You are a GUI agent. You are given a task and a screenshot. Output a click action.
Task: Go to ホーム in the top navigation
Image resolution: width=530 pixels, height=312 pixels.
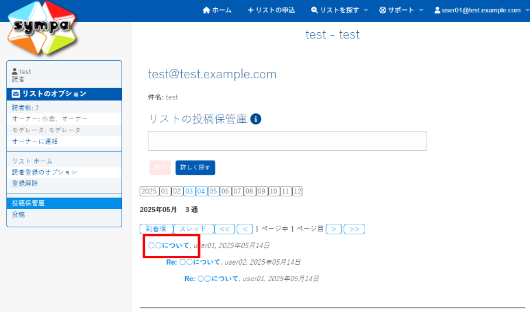(217, 10)
